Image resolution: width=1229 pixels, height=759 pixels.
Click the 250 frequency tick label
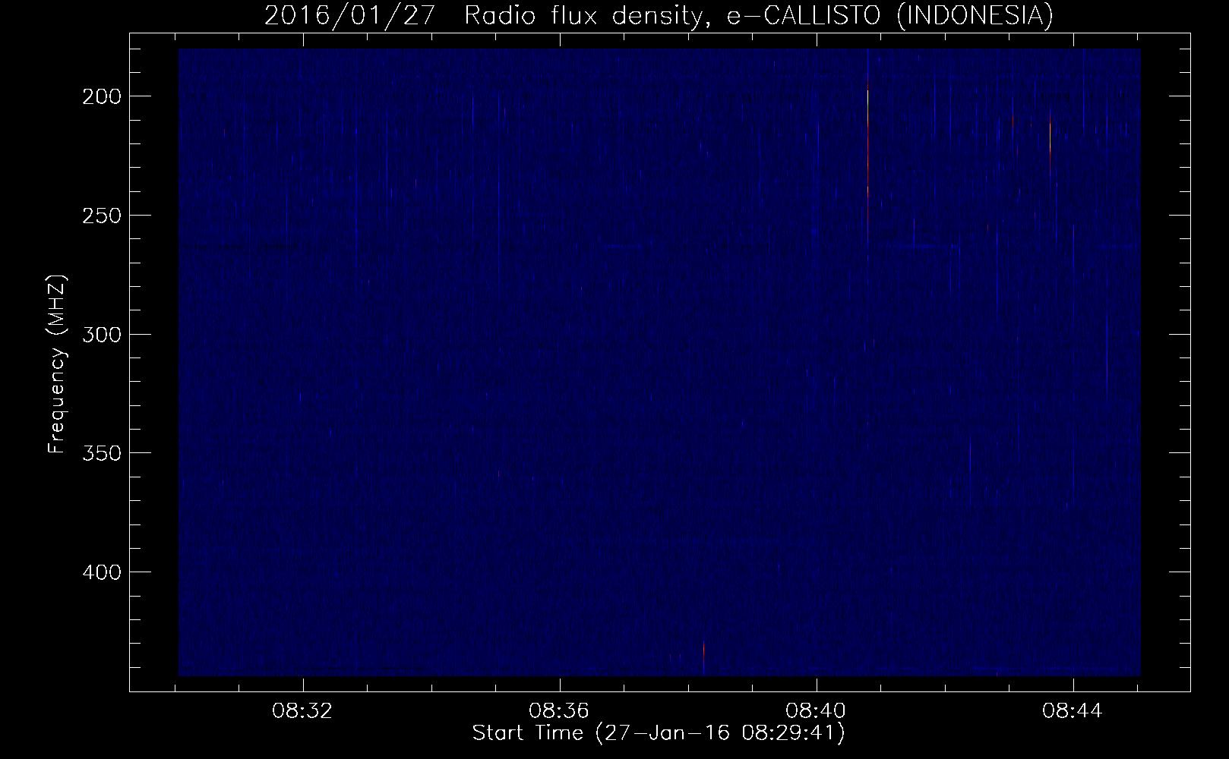tap(103, 216)
